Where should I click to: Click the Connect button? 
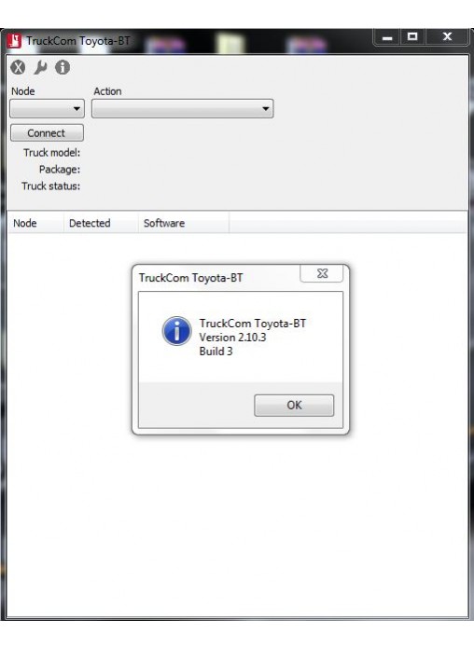tap(47, 132)
